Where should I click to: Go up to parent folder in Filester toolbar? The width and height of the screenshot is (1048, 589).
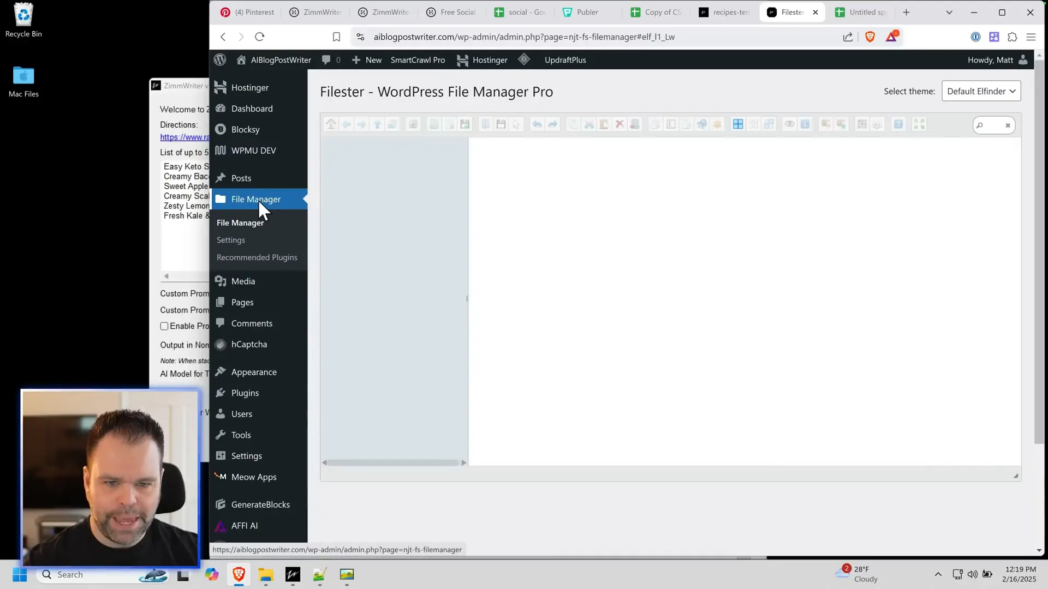pos(377,124)
